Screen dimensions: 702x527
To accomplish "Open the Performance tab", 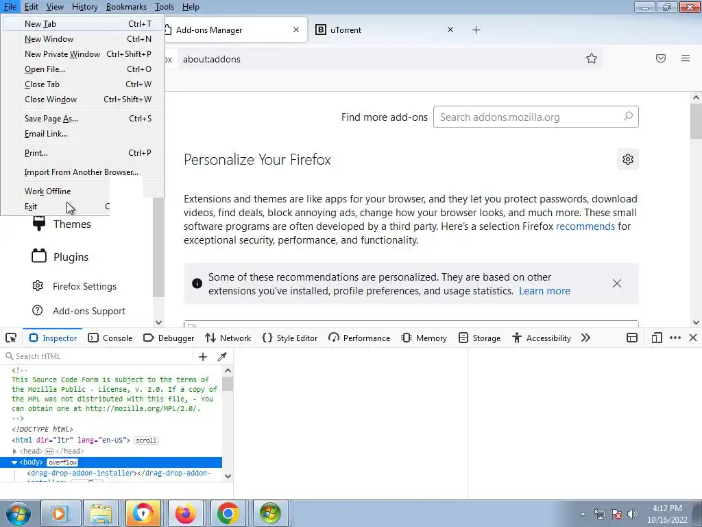I will click(x=359, y=338).
